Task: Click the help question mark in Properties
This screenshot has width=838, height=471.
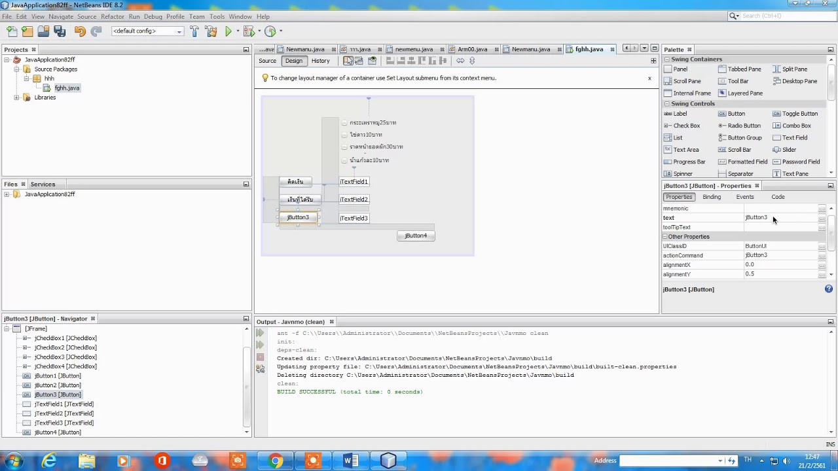Action: click(x=829, y=288)
